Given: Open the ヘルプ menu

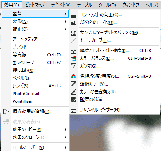Looking at the screenshot, I should pyautogui.click(x=153, y=5).
